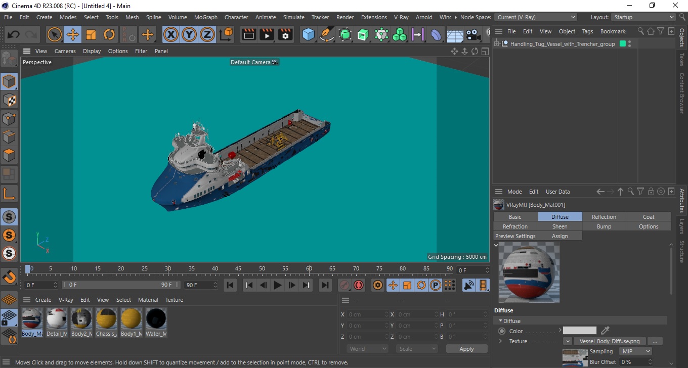Open the MoGraph menu
This screenshot has width=688, height=368.
206,17
